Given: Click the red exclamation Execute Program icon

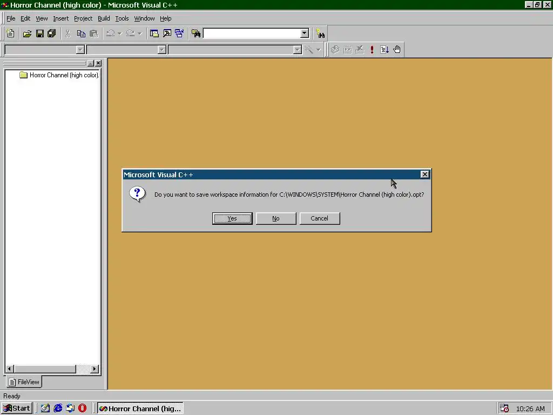Looking at the screenshot, I should point(372,49).
